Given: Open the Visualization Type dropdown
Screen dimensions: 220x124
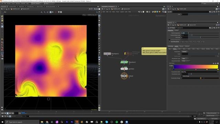Looking at the screenshot, I should (x=185, y=59).
